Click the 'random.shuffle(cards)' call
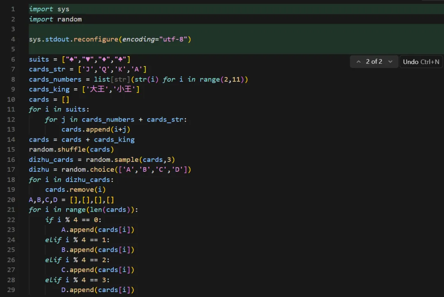Screen dimensions: 444x297 [x=72, y=150]
